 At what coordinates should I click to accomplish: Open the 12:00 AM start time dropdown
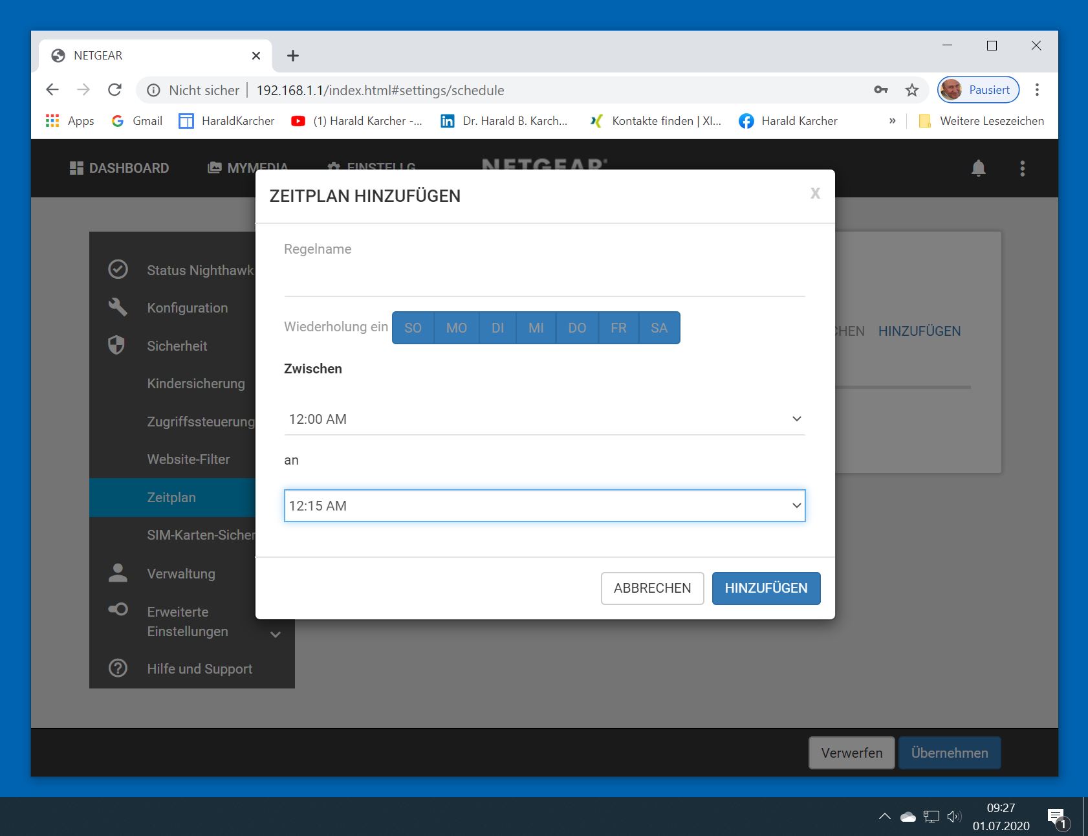point(544,419)
